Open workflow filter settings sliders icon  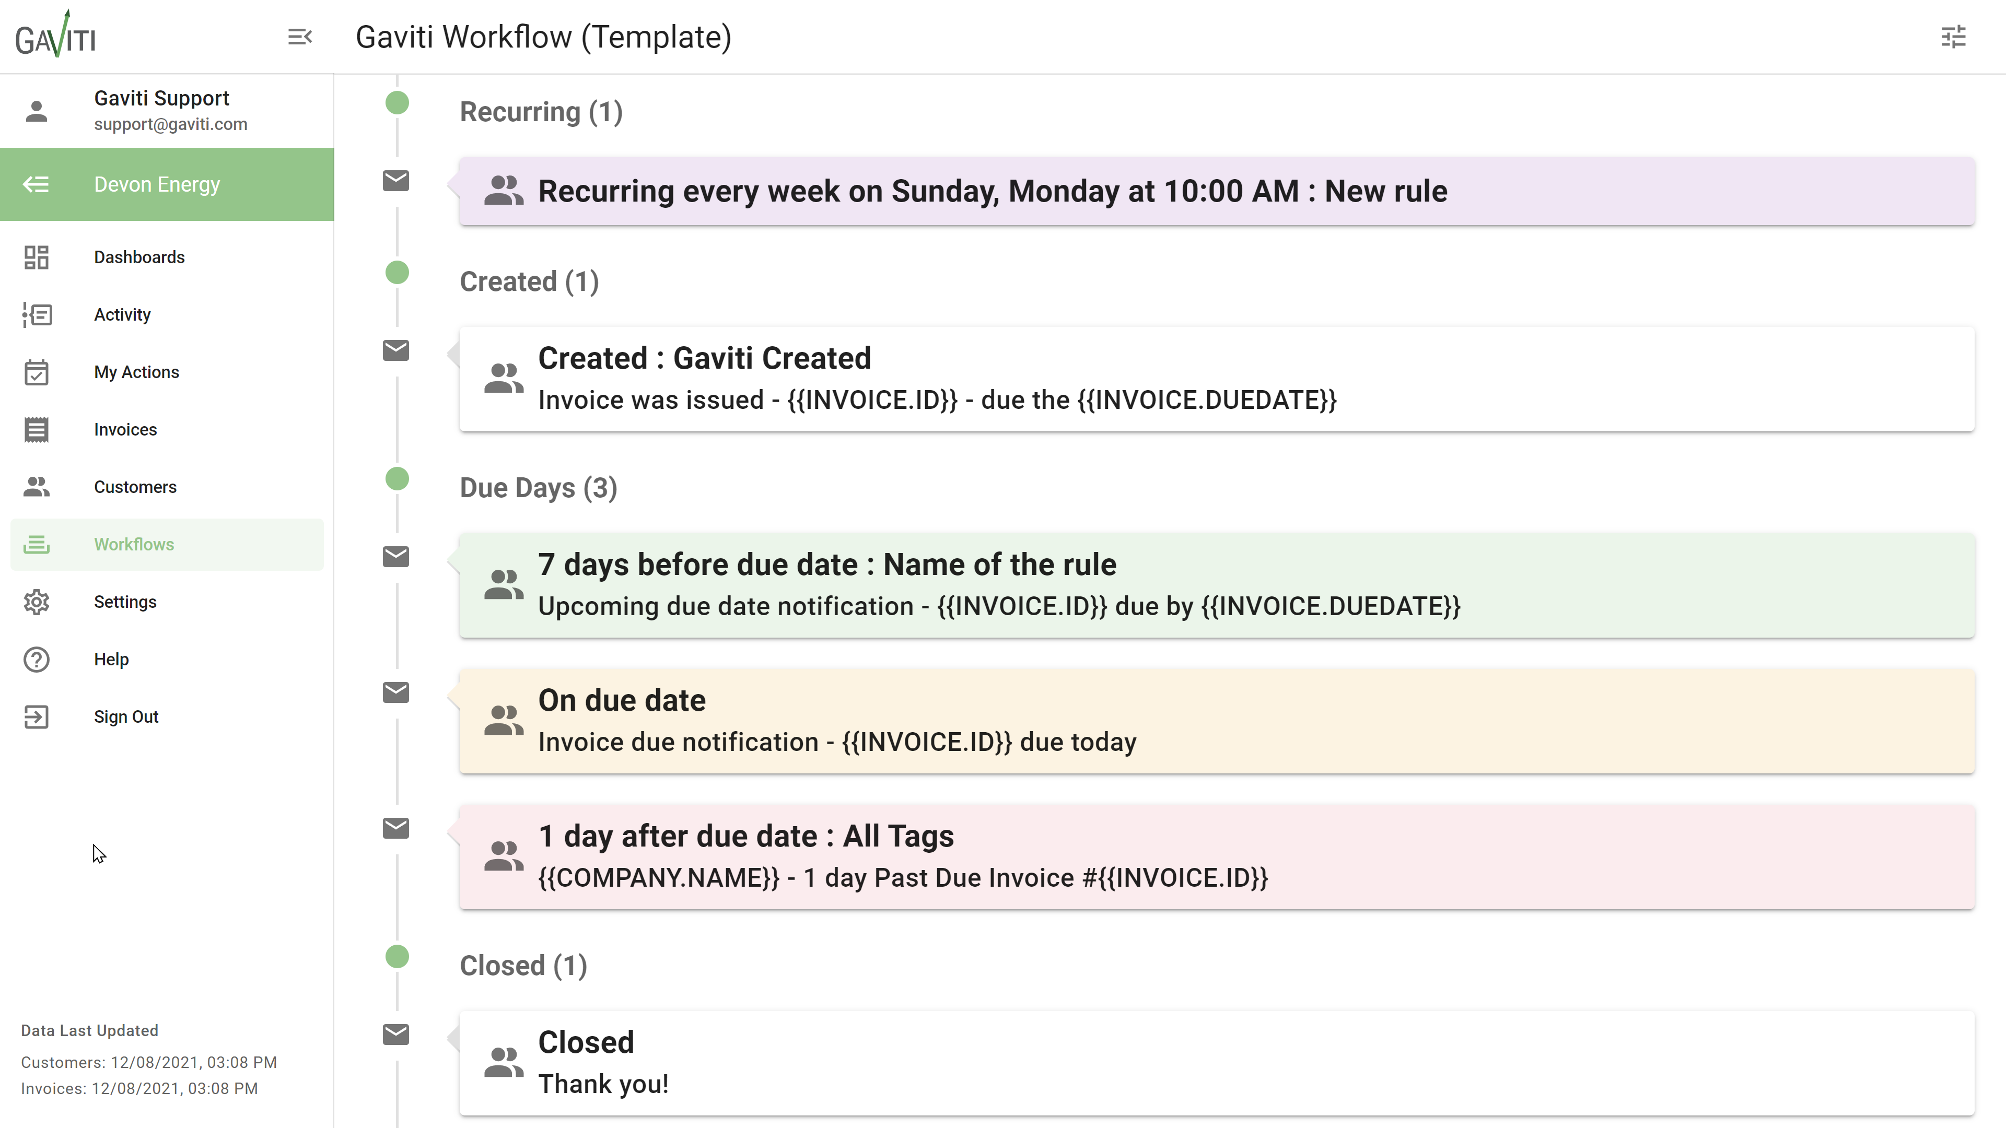(1953, 37)
